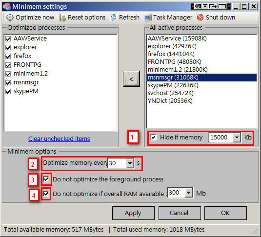Open the 30 seconds interval dropdown arrow
Viewport: 261px width, 237px height.
tap(130, 163)
